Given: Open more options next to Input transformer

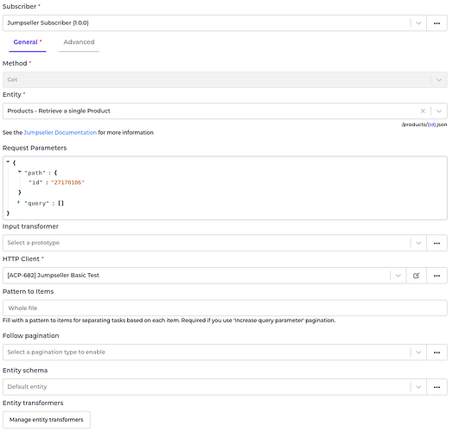Looking at the screenshot, I should 437,243.
